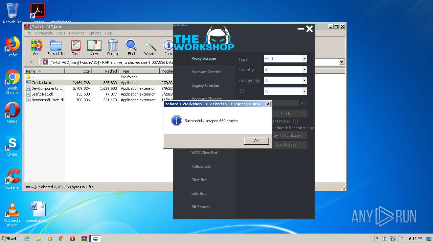This screenshot has height=243, width=433.
Task: Expand the Anonymity dropdown
Action: (x=304, y=80)
